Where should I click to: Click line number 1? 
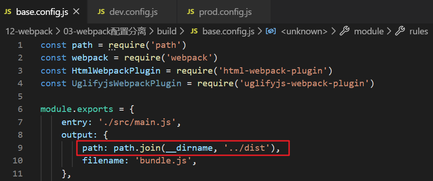(x=20, y=45)
